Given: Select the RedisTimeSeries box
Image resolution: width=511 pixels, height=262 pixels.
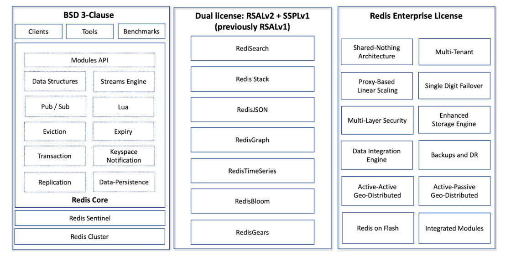Looking at the screenshot, I should (x=253, y=171).
